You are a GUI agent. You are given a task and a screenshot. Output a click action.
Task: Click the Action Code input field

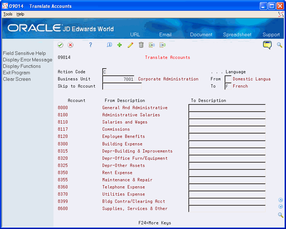click(104, 72)
